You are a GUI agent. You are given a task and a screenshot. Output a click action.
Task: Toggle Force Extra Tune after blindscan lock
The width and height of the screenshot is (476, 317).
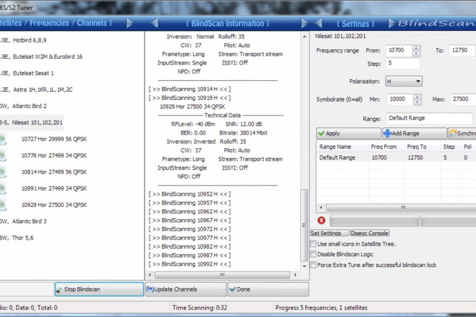click(x=313, y=265)
